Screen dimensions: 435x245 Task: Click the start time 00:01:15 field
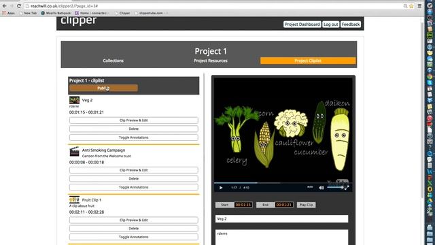243,205
